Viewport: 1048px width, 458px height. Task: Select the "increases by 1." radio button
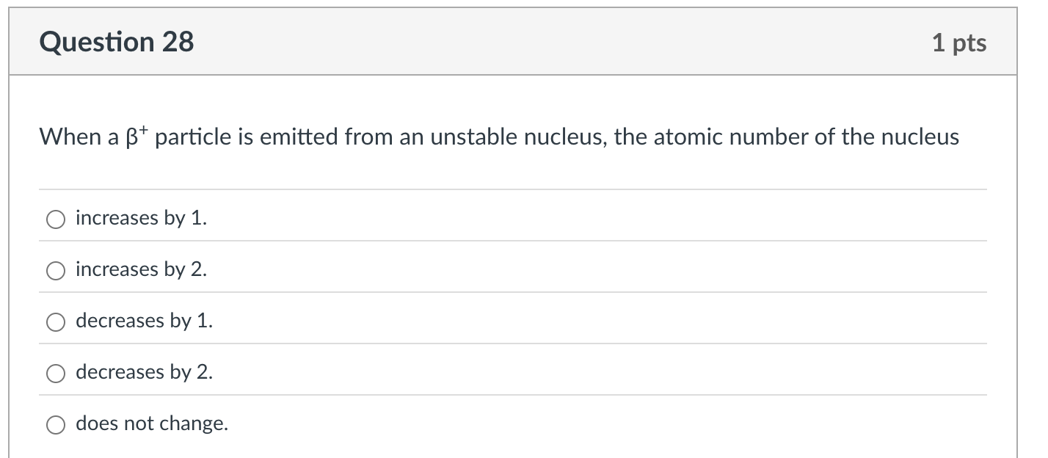(55, 218)
